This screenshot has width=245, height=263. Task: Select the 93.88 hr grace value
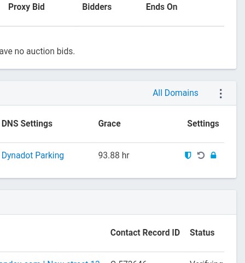114,156
